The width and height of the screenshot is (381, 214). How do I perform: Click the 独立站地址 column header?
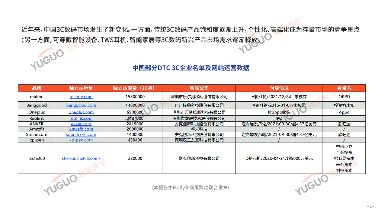81,88
